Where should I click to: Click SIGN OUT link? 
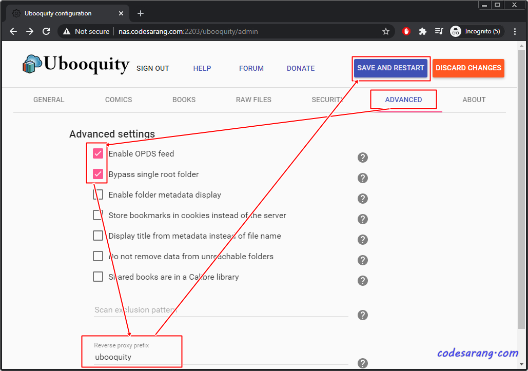[x=152, y=68]
